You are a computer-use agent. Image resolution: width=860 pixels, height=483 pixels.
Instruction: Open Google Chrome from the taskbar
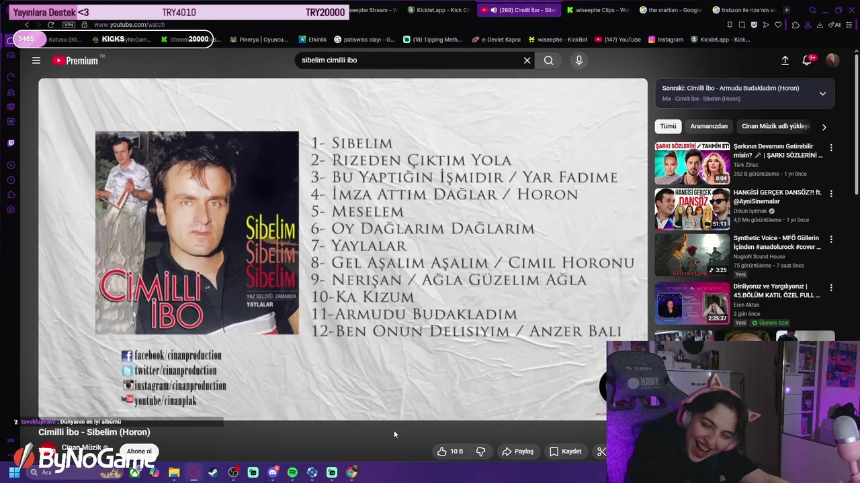click(x=351, y=473)
